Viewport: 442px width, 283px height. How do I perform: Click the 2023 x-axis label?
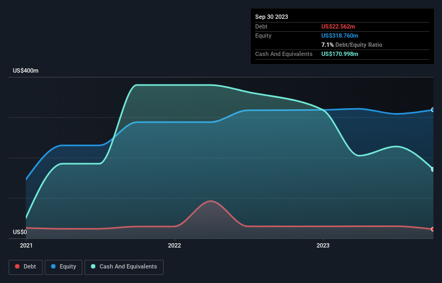(323, 245)
